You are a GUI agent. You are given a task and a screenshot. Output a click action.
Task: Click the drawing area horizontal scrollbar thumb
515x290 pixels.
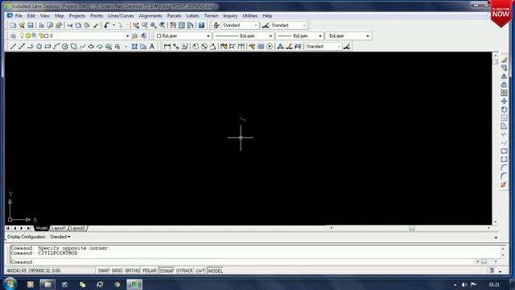tap(411, 228)
